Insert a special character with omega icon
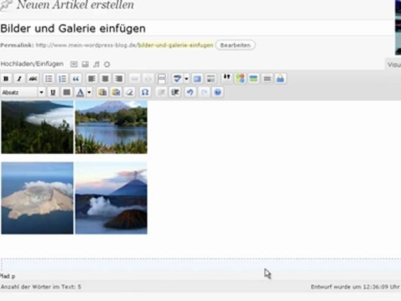401x301 pixels. [x=145, y=92]
